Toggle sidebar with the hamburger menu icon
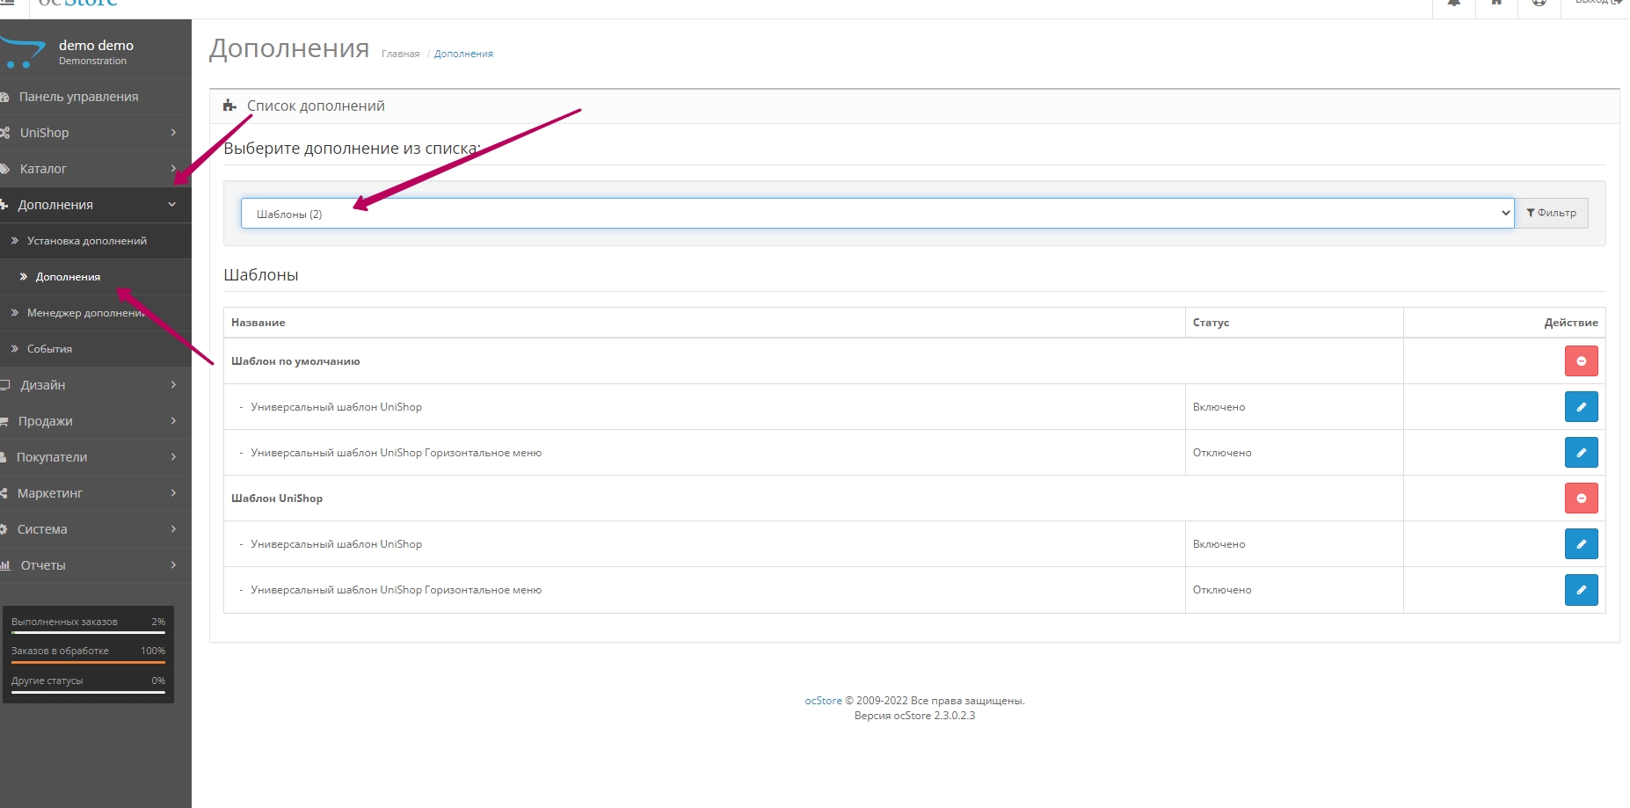Image resolution: width=1630 pixels, height=808 pixels. coord(7,4)
